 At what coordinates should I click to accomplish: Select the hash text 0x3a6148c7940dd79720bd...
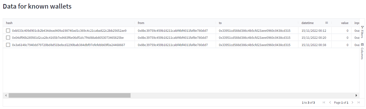pyautogui.click(x=69, y=45)
